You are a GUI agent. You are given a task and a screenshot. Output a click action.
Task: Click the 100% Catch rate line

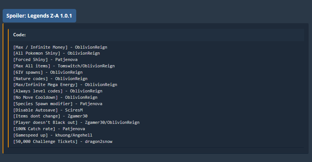click(49, 129)
